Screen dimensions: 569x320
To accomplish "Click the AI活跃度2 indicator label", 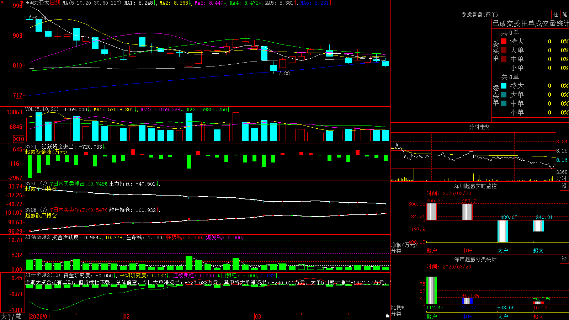I will [38, 237].
